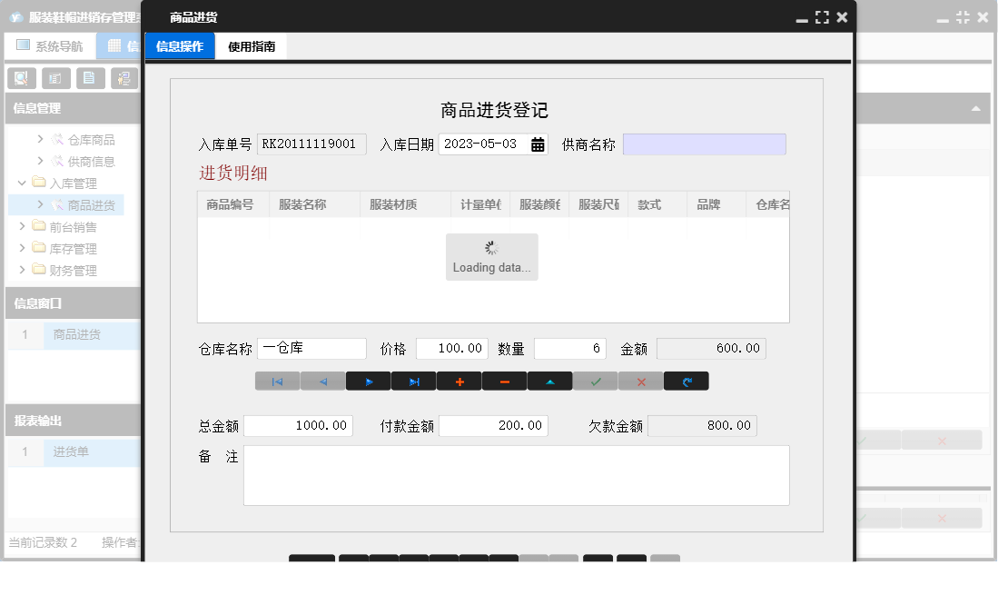998x595 pixels.
Task: Cancel the edit using the red X icon
Action: pos(641,381)
